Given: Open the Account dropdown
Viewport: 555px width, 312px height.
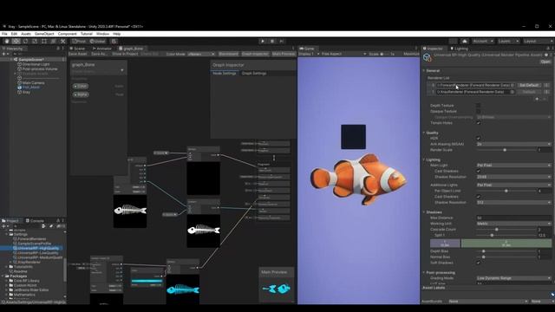Looking at the screenshot, I should coord(483,42).
